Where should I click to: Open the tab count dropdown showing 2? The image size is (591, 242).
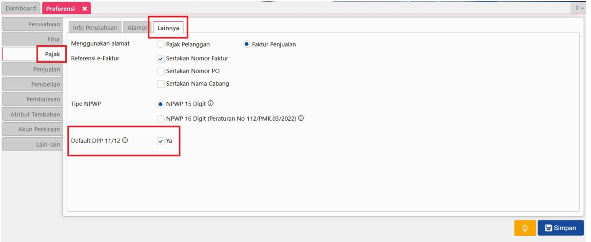pyautogui.click(x=579, y=8)
